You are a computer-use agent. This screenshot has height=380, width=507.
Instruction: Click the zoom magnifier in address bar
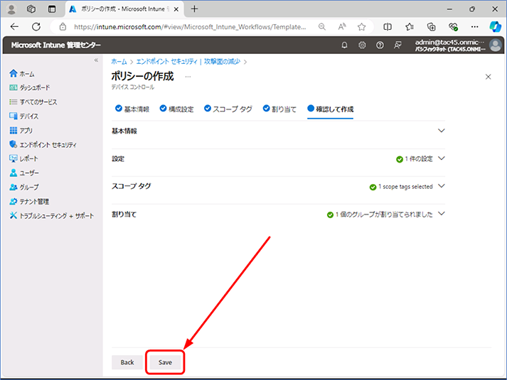pos(321,27)
